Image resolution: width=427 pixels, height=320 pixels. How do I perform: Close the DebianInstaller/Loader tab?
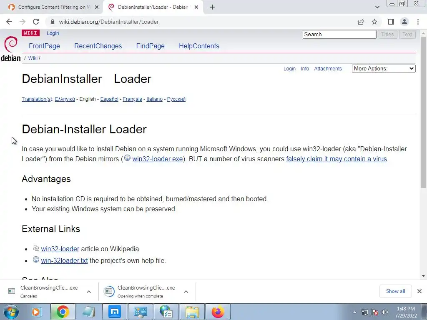click(x=196, y=7)
